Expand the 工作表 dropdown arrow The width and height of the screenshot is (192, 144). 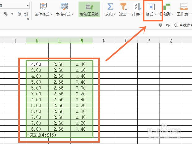tap(190, 14)
